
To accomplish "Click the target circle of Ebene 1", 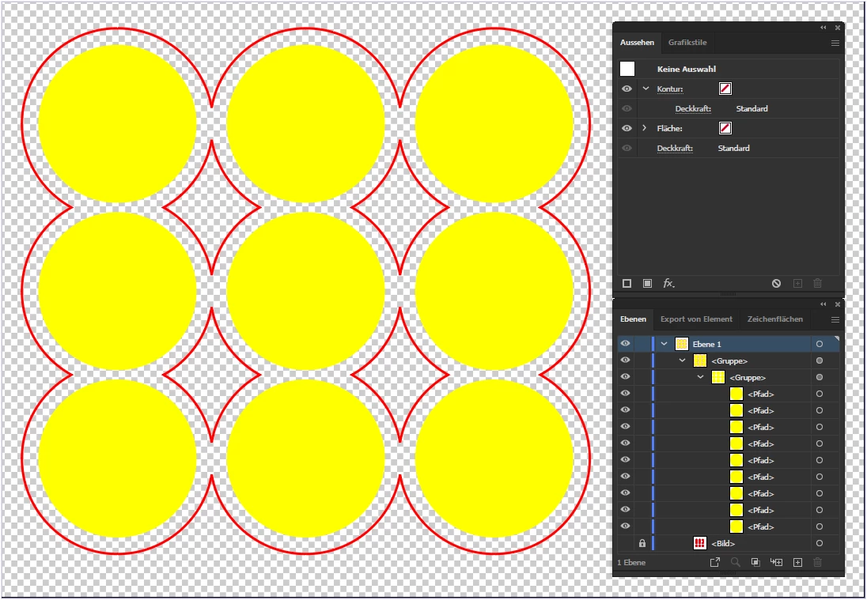I will point(820,344).
